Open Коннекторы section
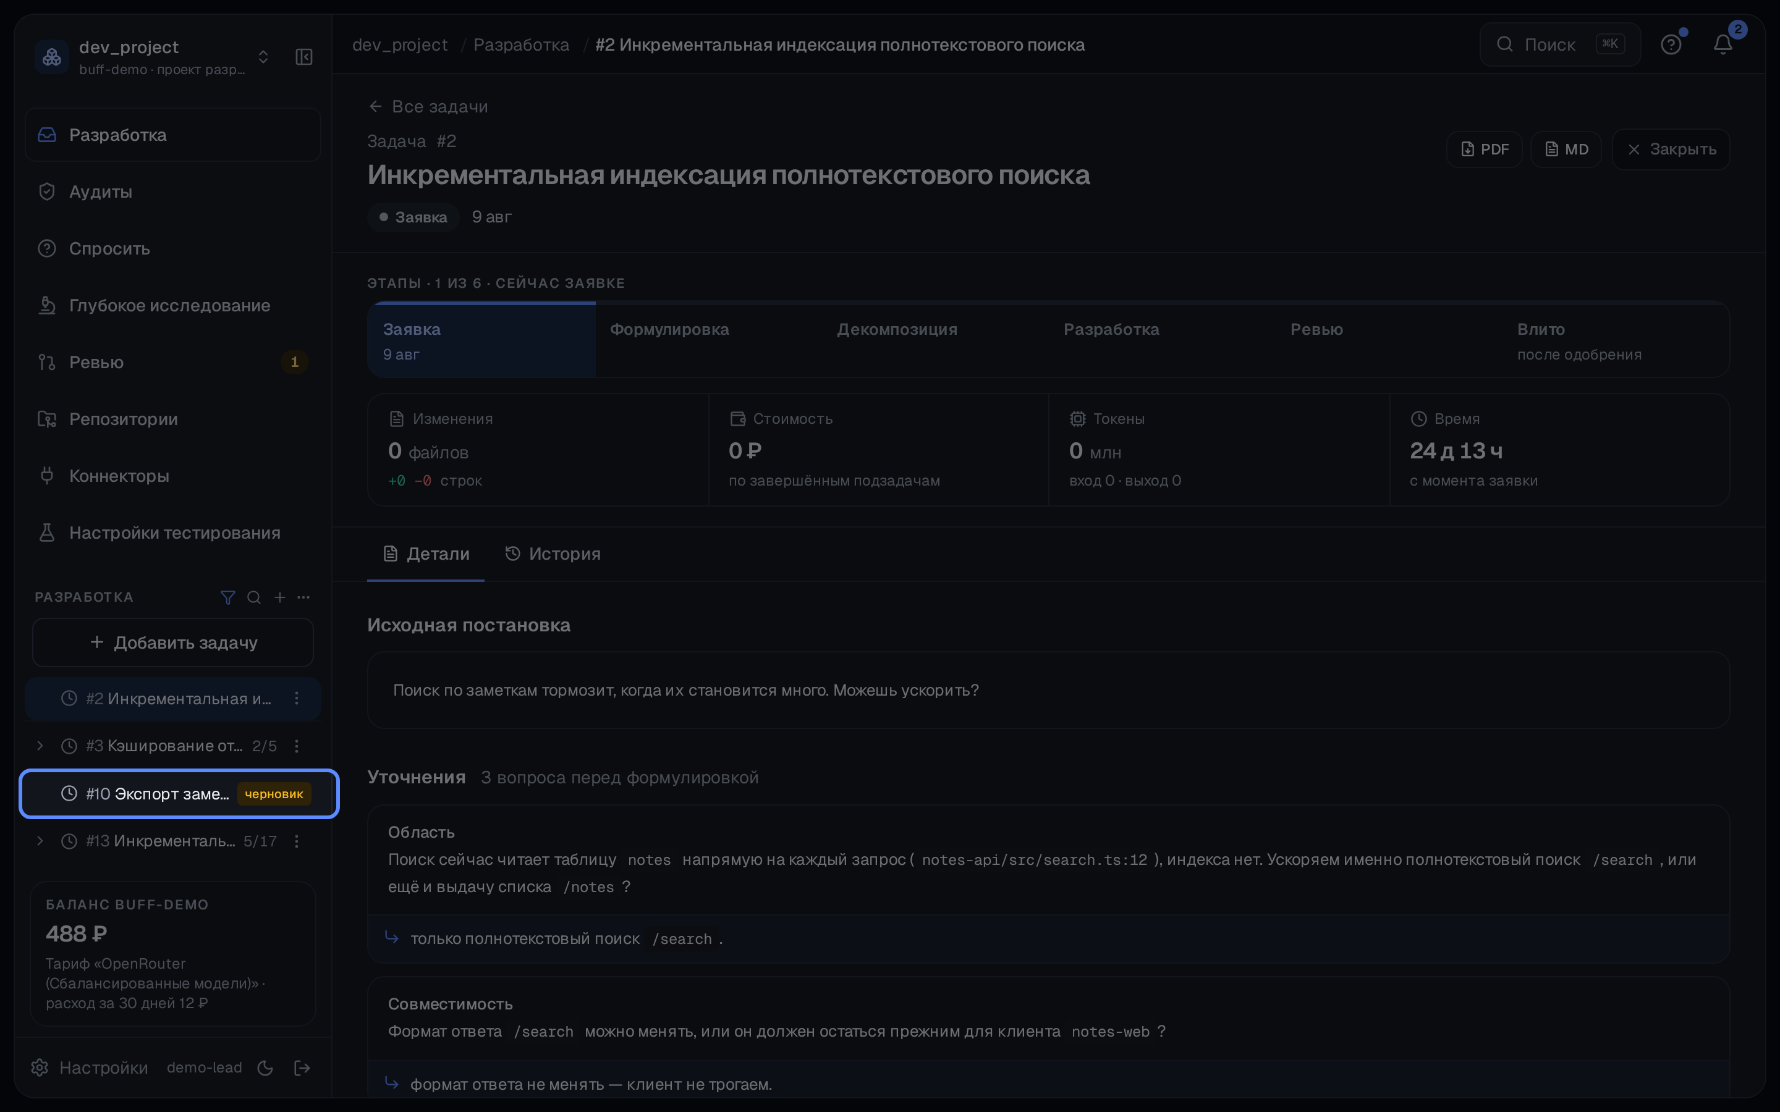1780x1112 pixels. (173, 476)
